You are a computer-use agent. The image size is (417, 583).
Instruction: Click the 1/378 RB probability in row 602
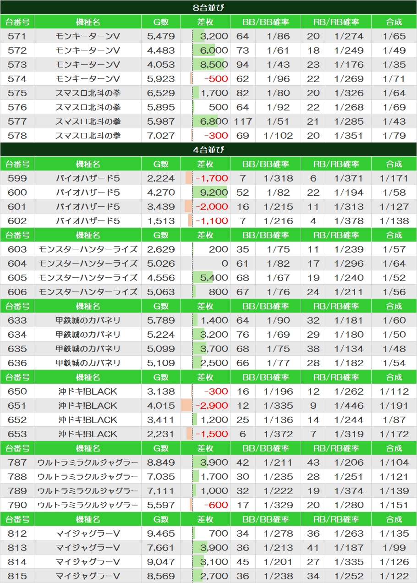[x=349, y=221]
